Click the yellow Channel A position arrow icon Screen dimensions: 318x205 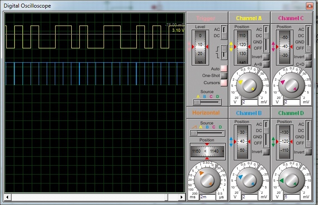click(231, 47)
